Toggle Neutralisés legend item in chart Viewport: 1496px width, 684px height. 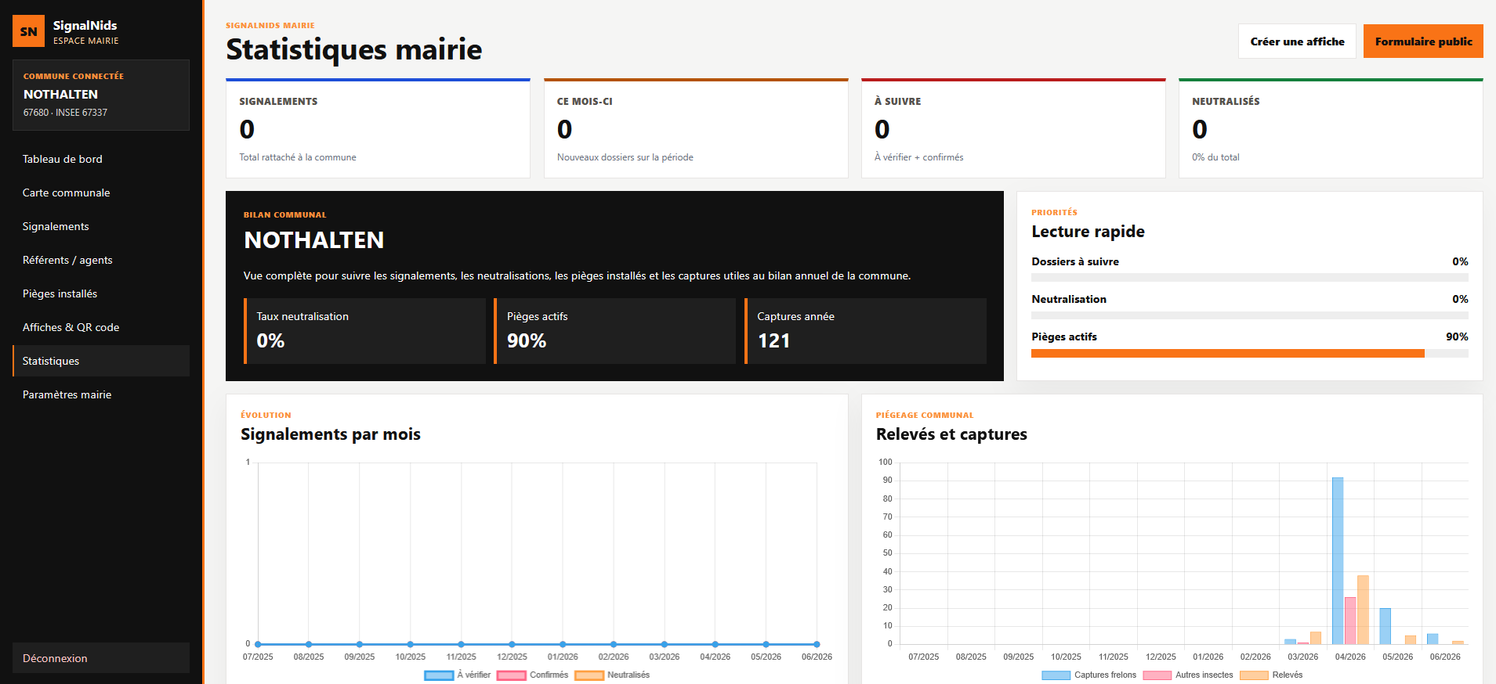pyautogui.click(x=613, y=675)
